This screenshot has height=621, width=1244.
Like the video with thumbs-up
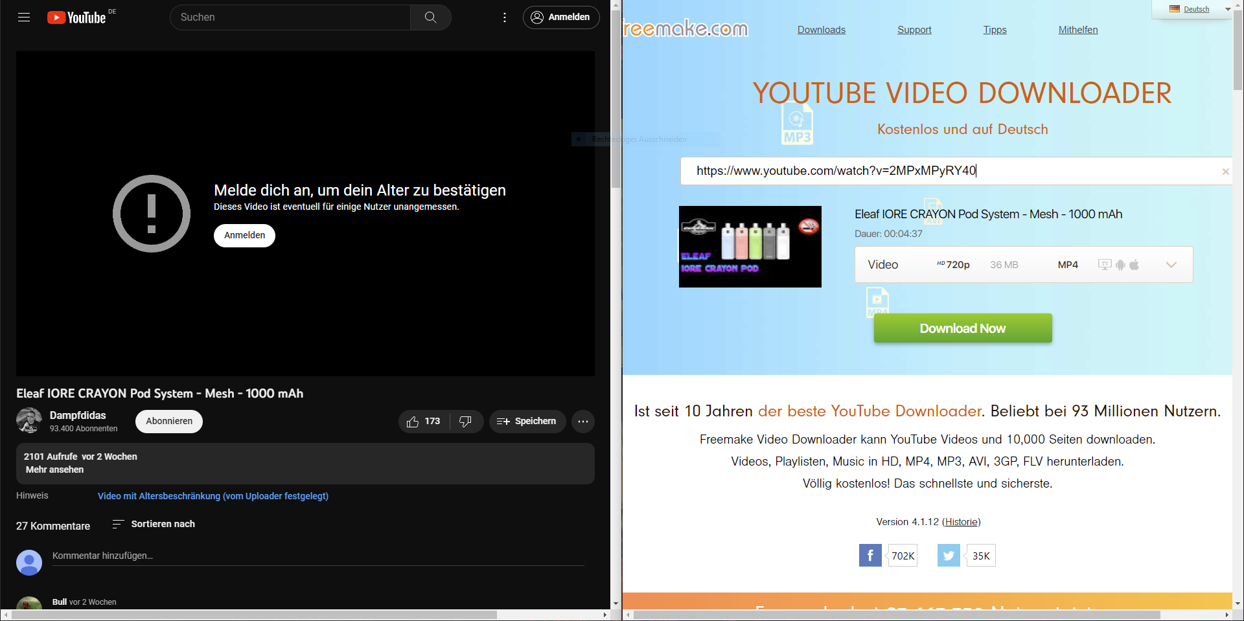(424, 422)
